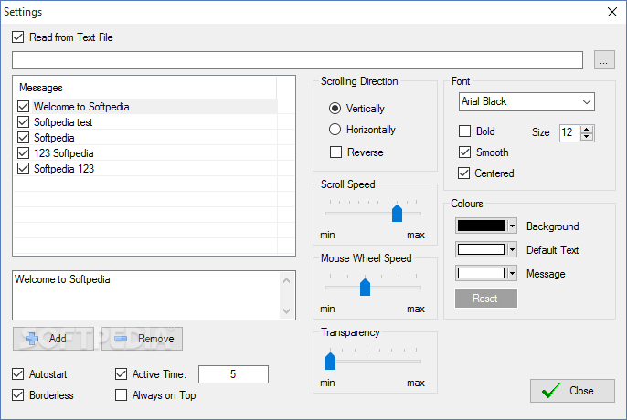Viewport: 627px width, 420px height.
Task: Close the Settings window with X
Action: (x=612, y=12)
